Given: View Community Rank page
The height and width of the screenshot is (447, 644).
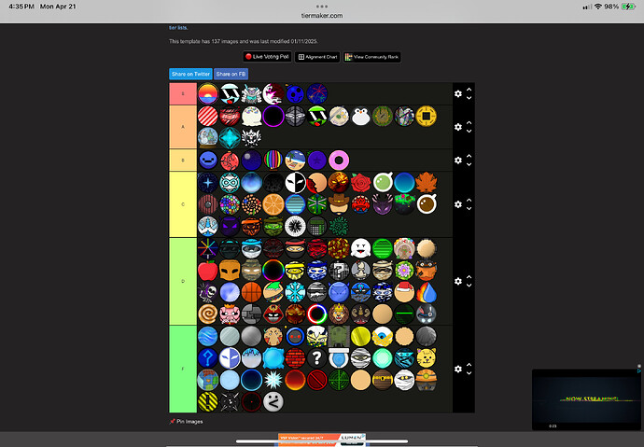Looking at the screenshot, I should 372,57.
